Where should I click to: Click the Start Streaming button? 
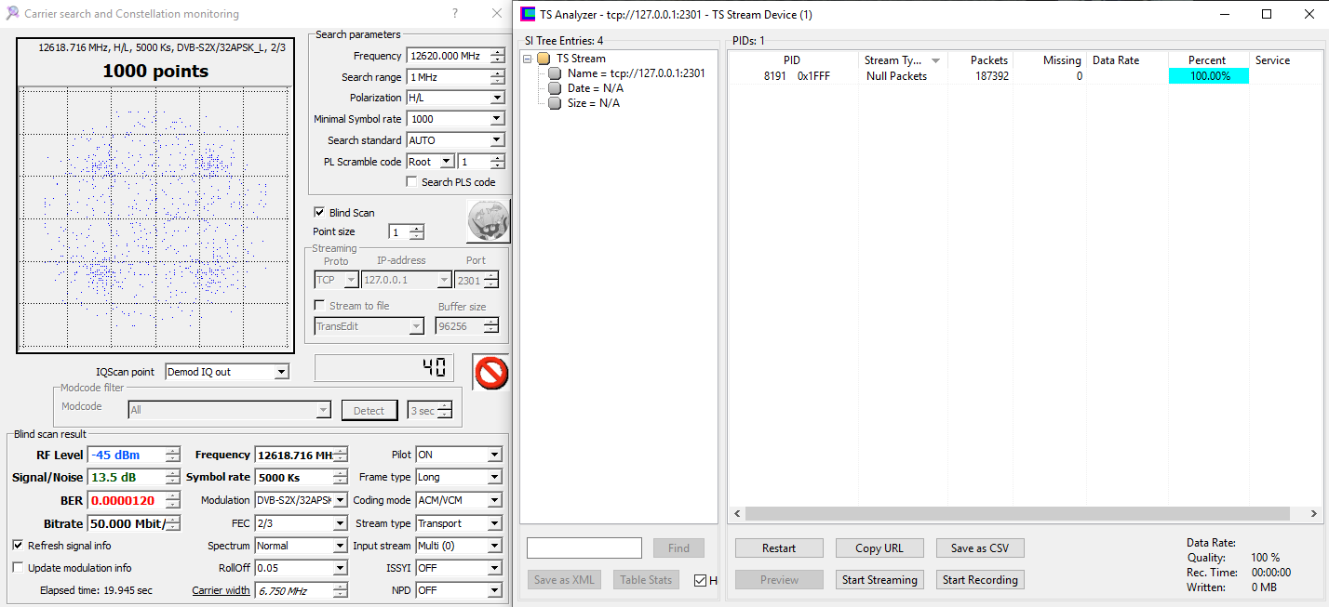click(x=879, y=579)
